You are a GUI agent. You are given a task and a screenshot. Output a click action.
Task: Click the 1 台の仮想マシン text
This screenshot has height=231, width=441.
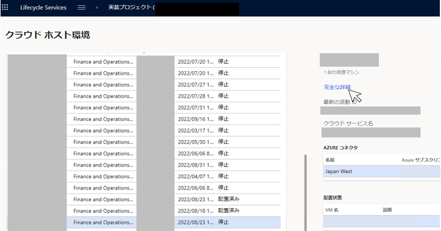click(x=341, y=73)
